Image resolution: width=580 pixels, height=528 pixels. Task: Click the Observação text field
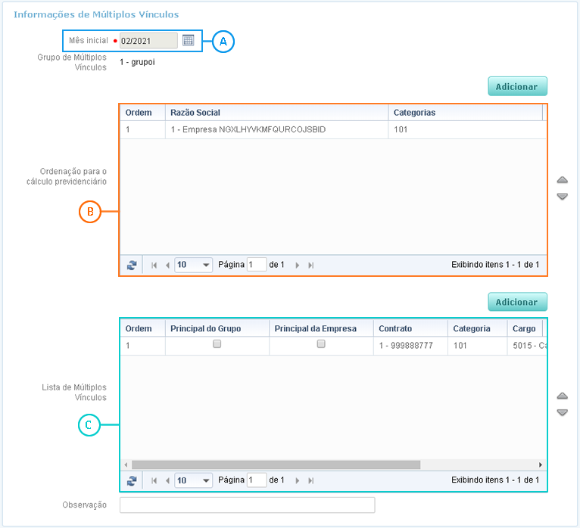tap(247, 505)
